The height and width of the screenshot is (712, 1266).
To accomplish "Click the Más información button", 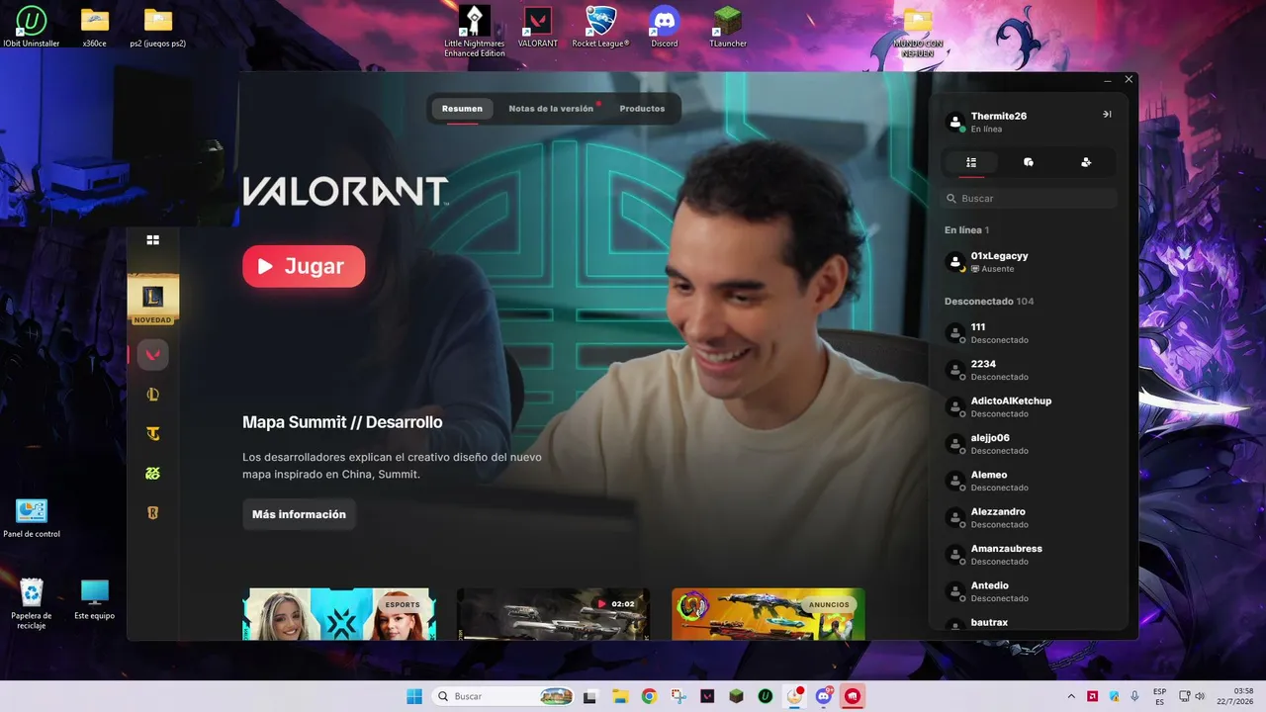I will tap(299, 514).
